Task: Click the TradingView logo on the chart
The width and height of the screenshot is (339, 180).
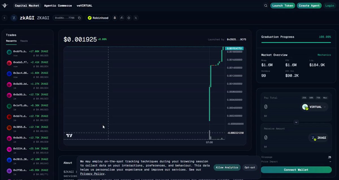Action: 69,136
